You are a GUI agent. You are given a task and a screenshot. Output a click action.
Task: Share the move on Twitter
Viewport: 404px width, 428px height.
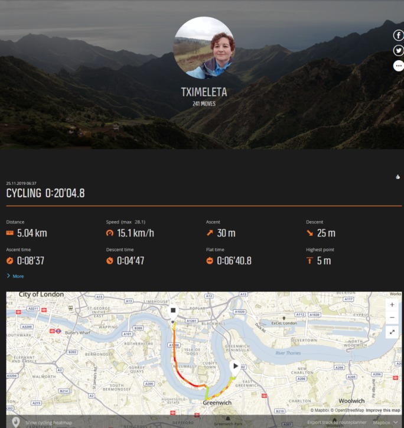(x=398, y=50)
